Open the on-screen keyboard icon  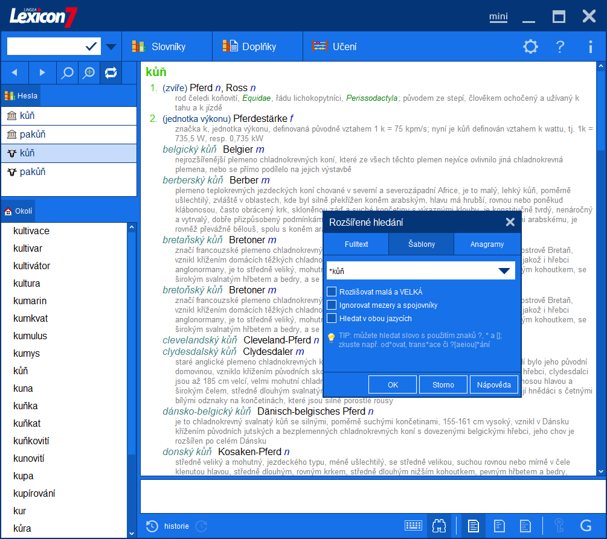click(x=413, y=526)
